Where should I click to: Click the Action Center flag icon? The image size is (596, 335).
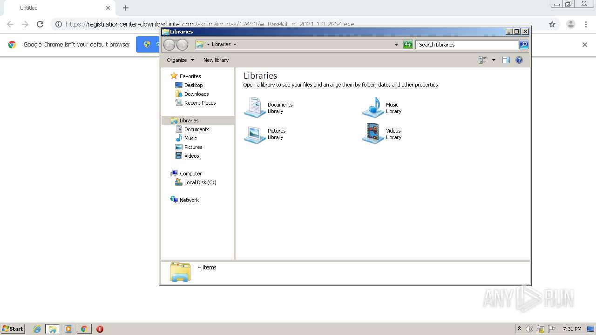point(552,329)
